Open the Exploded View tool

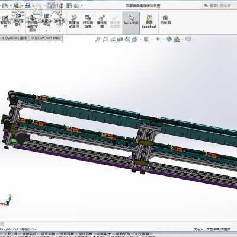pyautogui.click(x=102, y=22)
